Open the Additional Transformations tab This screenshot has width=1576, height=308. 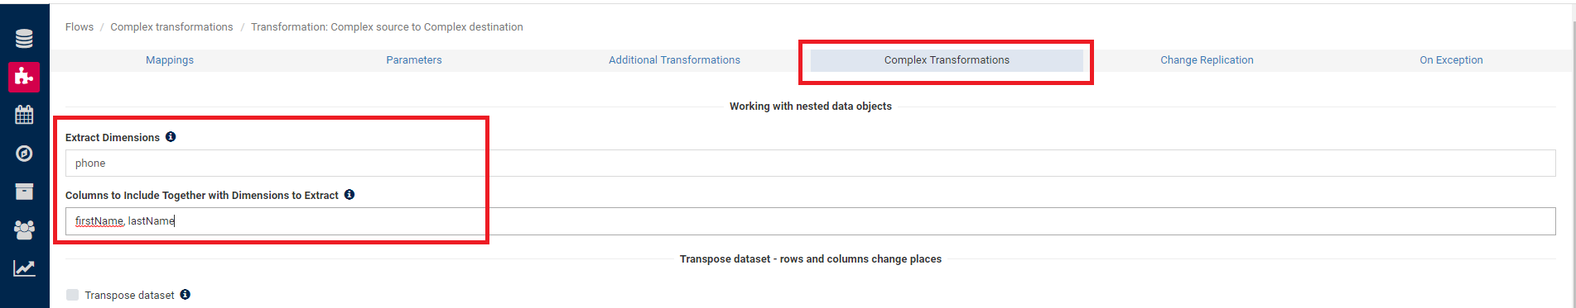(x=674, y=60)
